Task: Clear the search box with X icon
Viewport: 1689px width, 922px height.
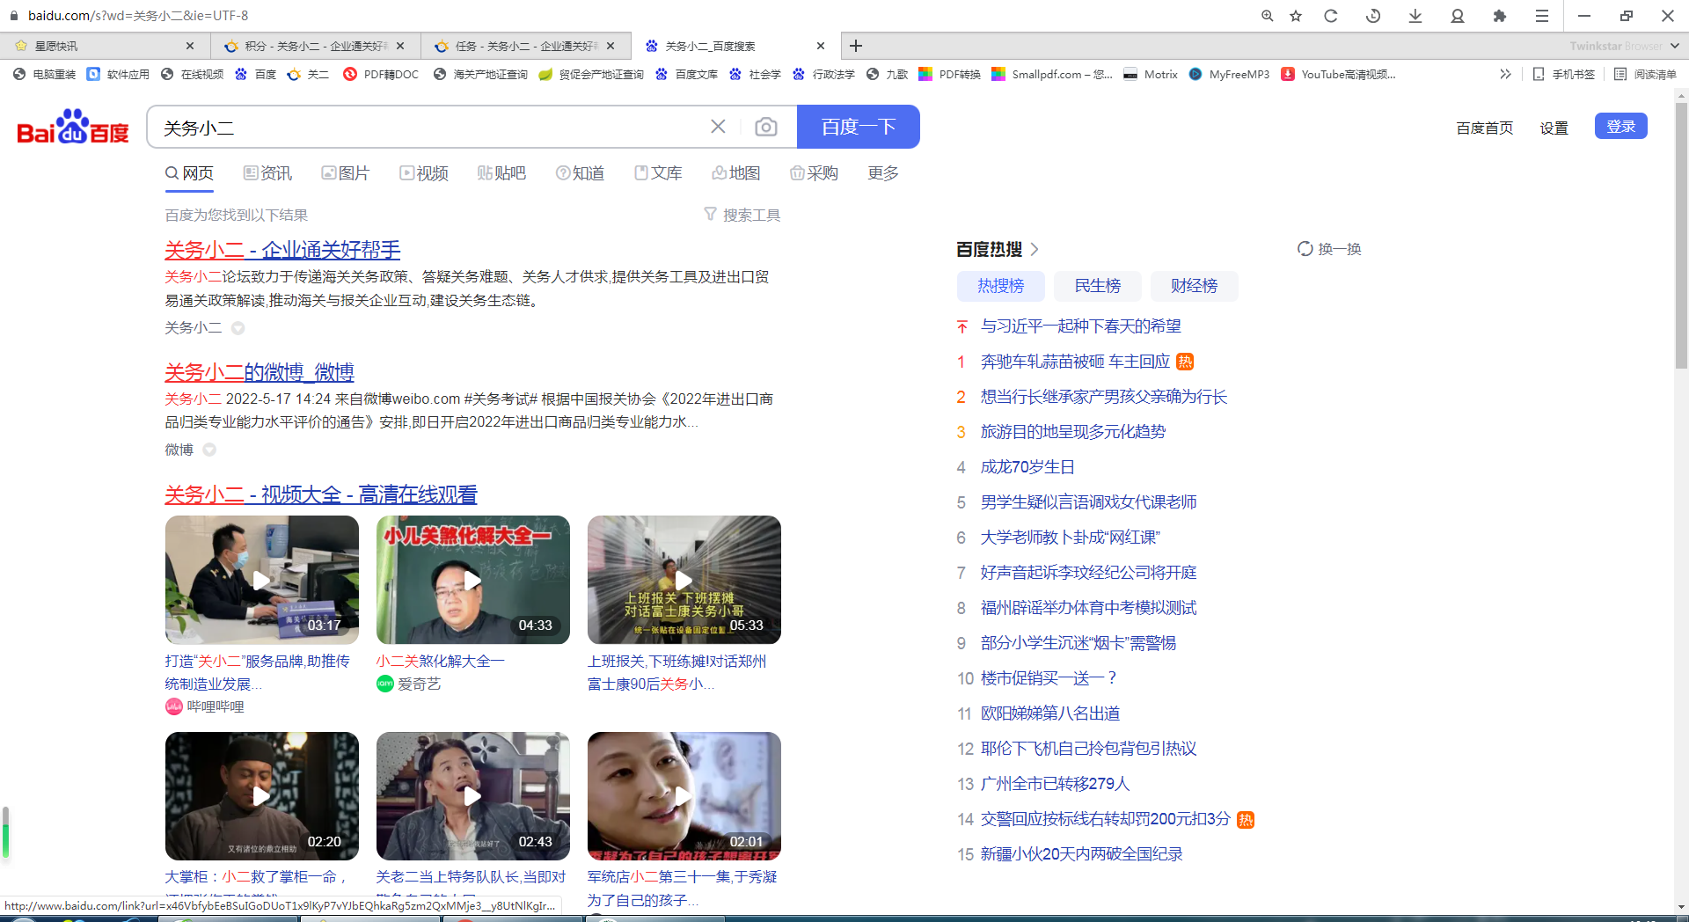Action: (718, 127)
